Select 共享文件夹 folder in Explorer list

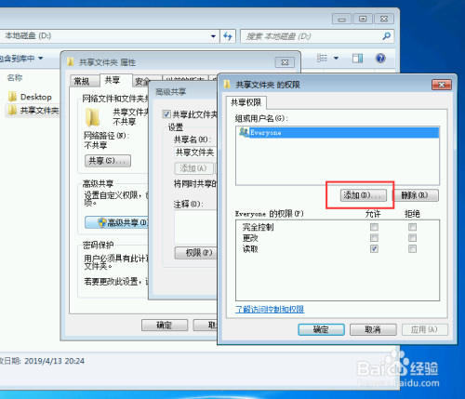tap(33, 111)
